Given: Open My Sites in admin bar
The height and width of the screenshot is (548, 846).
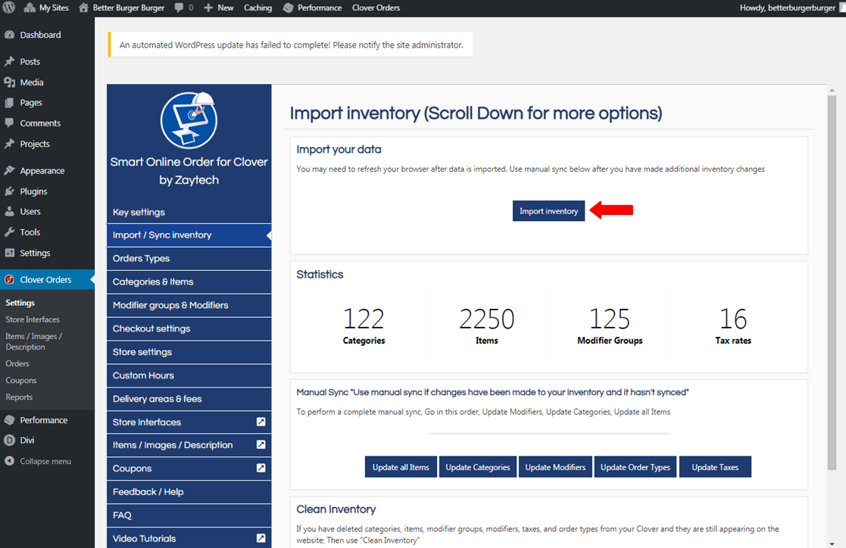Looking at the screenshot, I should point(46,8).
